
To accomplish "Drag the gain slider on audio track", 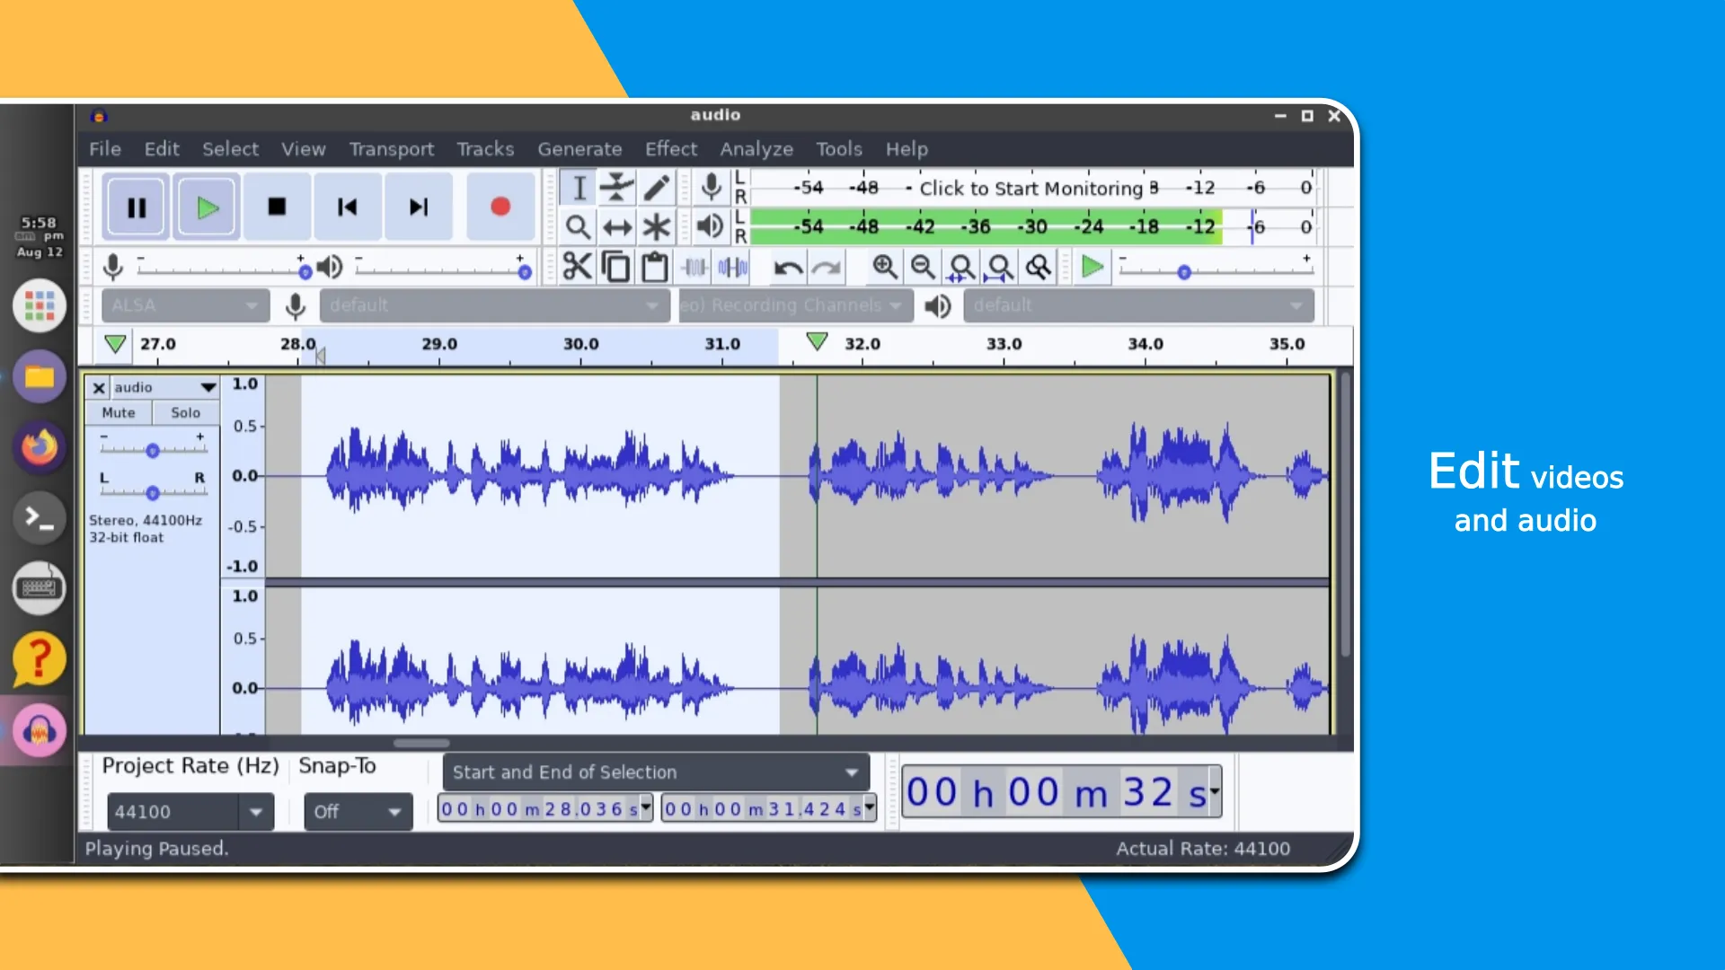I will pos(153,451).
